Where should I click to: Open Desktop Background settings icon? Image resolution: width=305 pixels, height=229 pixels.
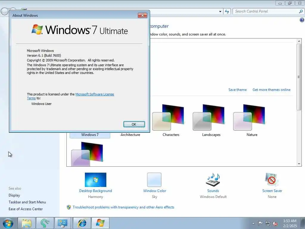click(x=96, y=180)
